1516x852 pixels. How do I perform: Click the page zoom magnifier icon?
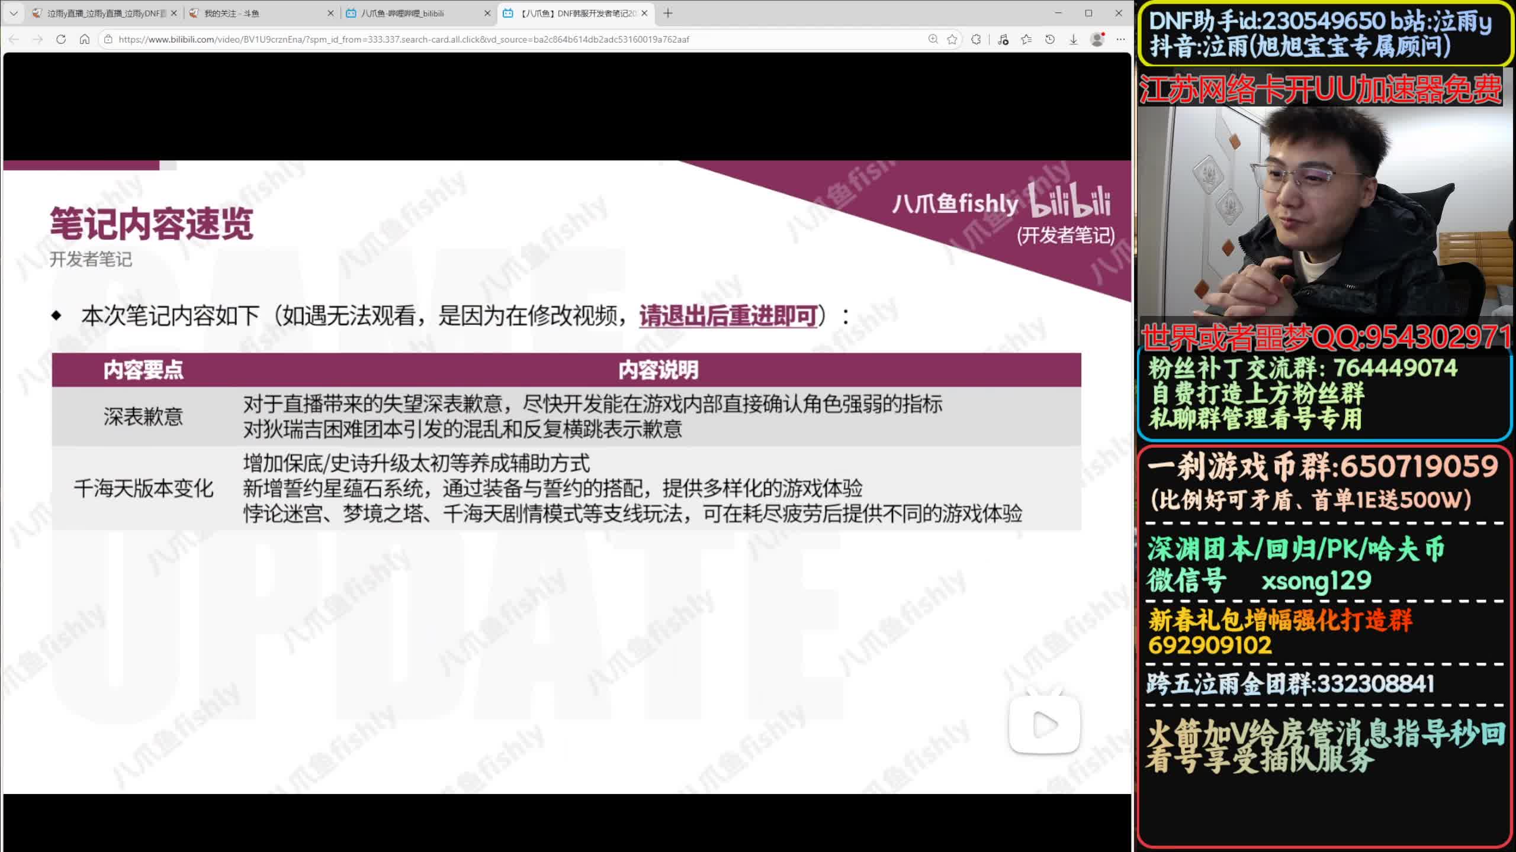[x=933, y=39]
